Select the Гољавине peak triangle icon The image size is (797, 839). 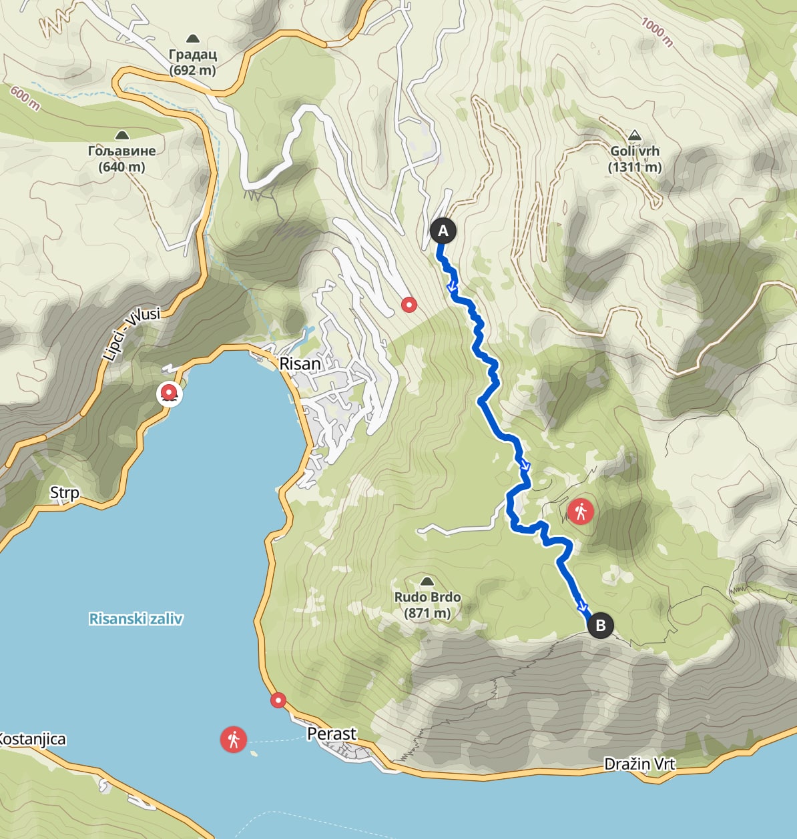(x=121, y=135)
